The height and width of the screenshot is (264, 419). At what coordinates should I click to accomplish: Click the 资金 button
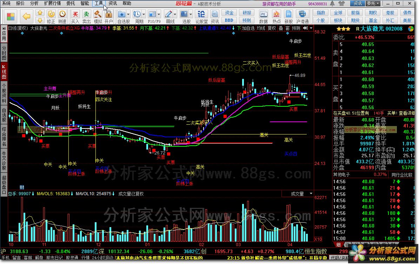click(x=229, y=13)
